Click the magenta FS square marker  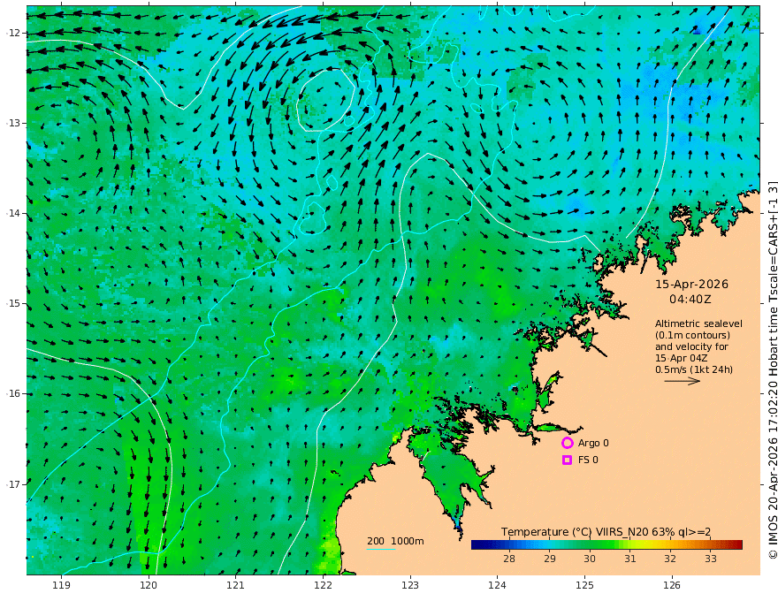[x=567, y=460]
